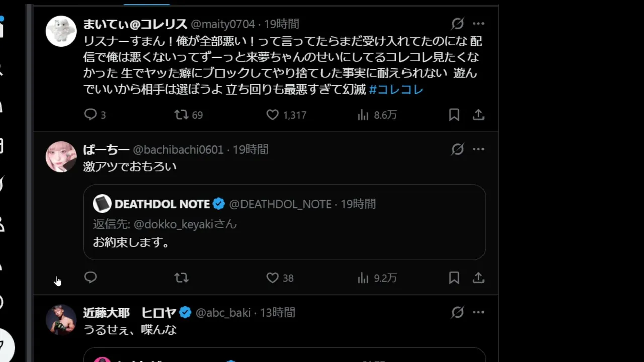Repost ばーちー's post

(182, 277)
